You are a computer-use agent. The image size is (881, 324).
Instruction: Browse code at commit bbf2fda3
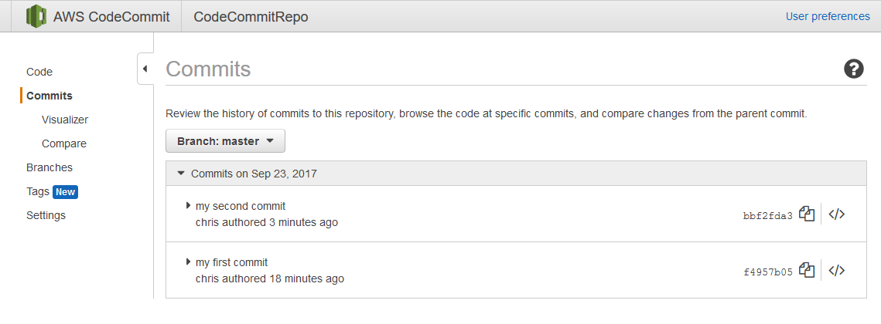pos(837,214)
